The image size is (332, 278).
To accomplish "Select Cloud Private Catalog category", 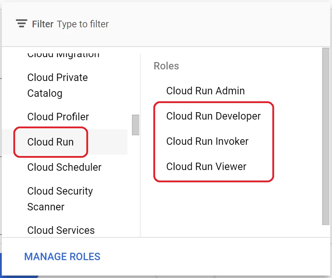I will (58, 85).
